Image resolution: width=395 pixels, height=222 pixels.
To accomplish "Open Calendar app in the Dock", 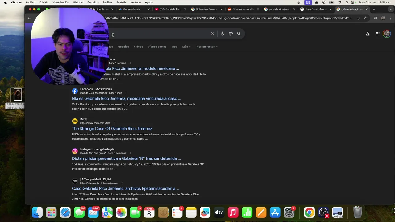I will pos(149,212).
